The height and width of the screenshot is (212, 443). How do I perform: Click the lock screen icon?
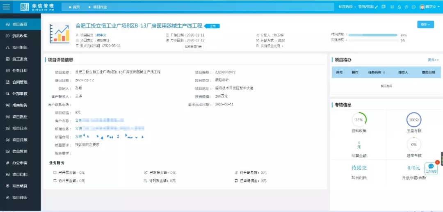click(x=399, y=7)
